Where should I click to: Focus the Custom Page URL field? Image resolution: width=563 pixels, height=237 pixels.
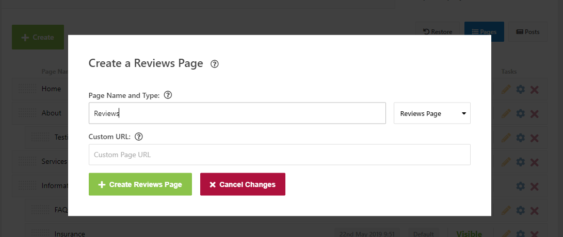(279, 155)
